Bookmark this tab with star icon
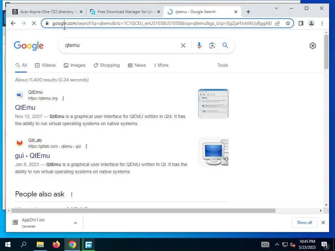The image size is (335, 251). 288,23
